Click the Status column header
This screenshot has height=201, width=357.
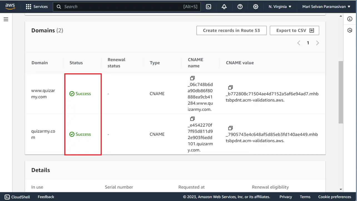[76, 63]
